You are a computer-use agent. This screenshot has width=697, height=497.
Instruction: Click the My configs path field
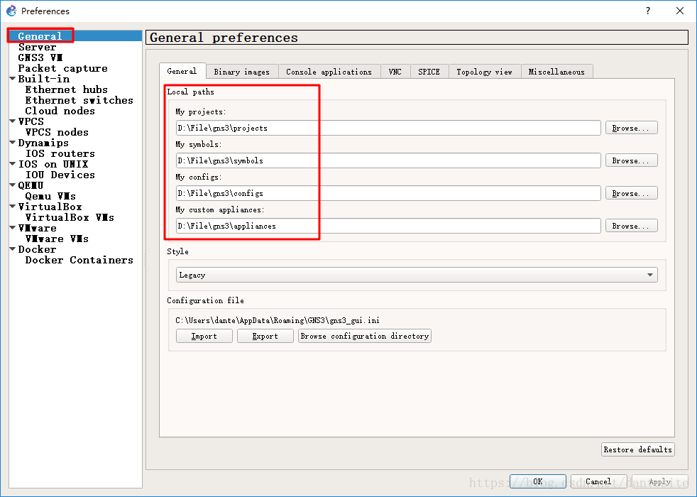pyautogui.click(x=388, y=193)
